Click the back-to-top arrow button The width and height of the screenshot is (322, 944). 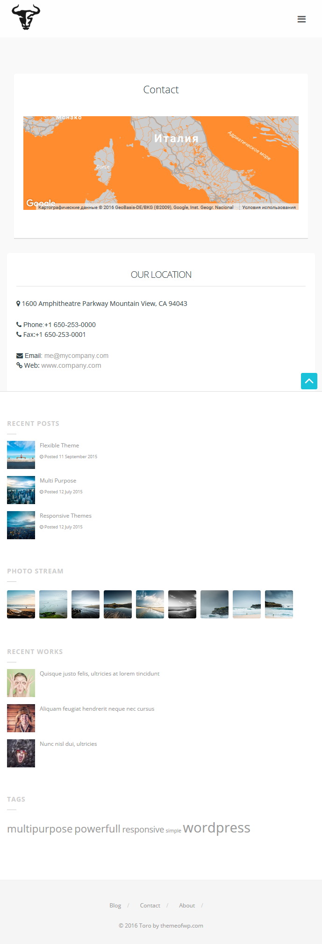[x=309, y=381]
